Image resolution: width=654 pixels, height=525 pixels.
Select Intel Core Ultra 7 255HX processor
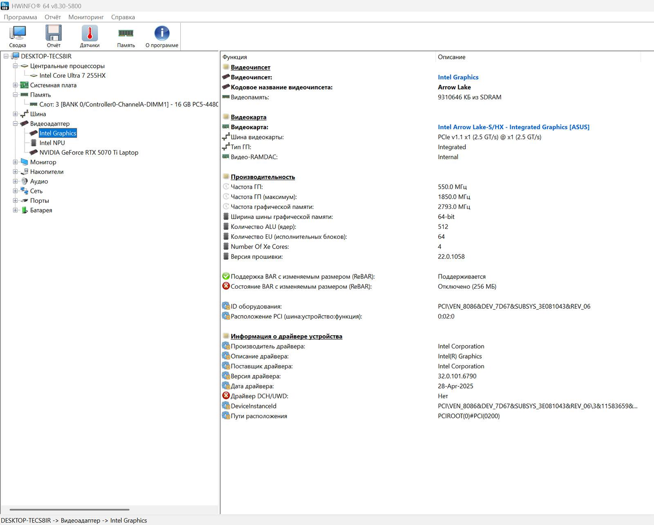point(72,76)
